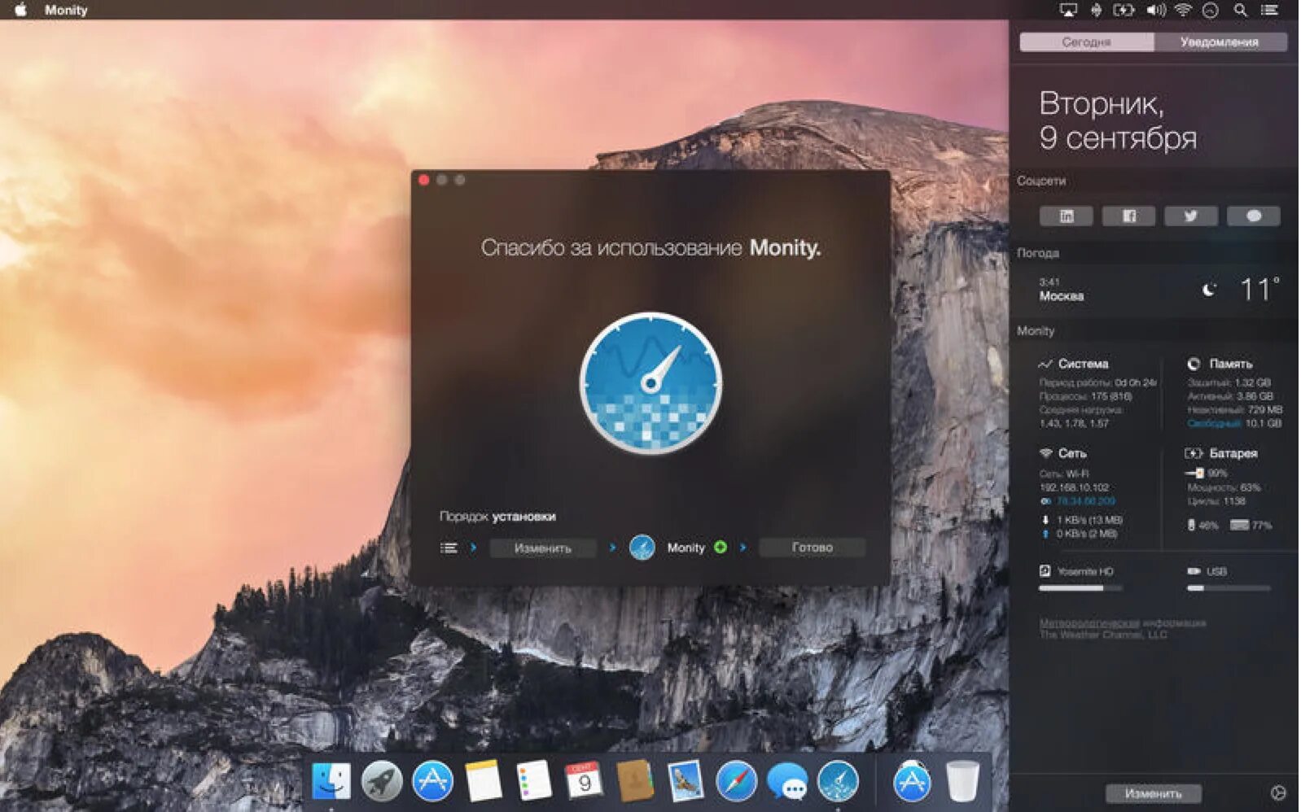Click the 192.168.10.102 IP address

[1074, 487]
